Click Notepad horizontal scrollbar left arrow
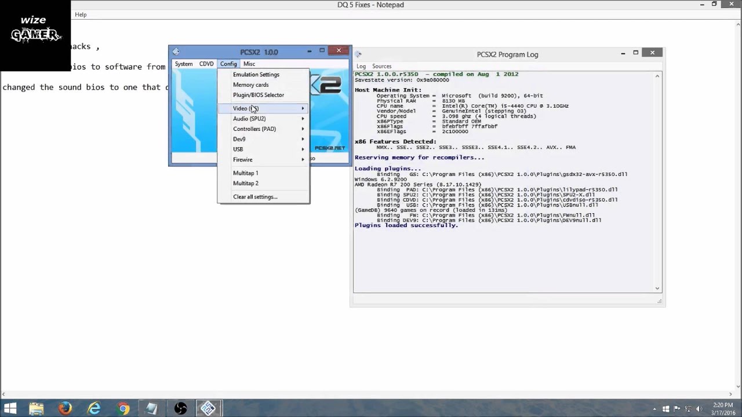The width and height of the screenshot is (742, 417). (4, 394)
